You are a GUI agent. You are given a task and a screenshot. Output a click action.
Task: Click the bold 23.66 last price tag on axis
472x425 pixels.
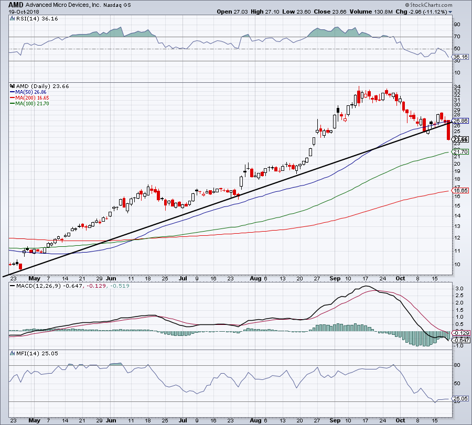(460, 139)
